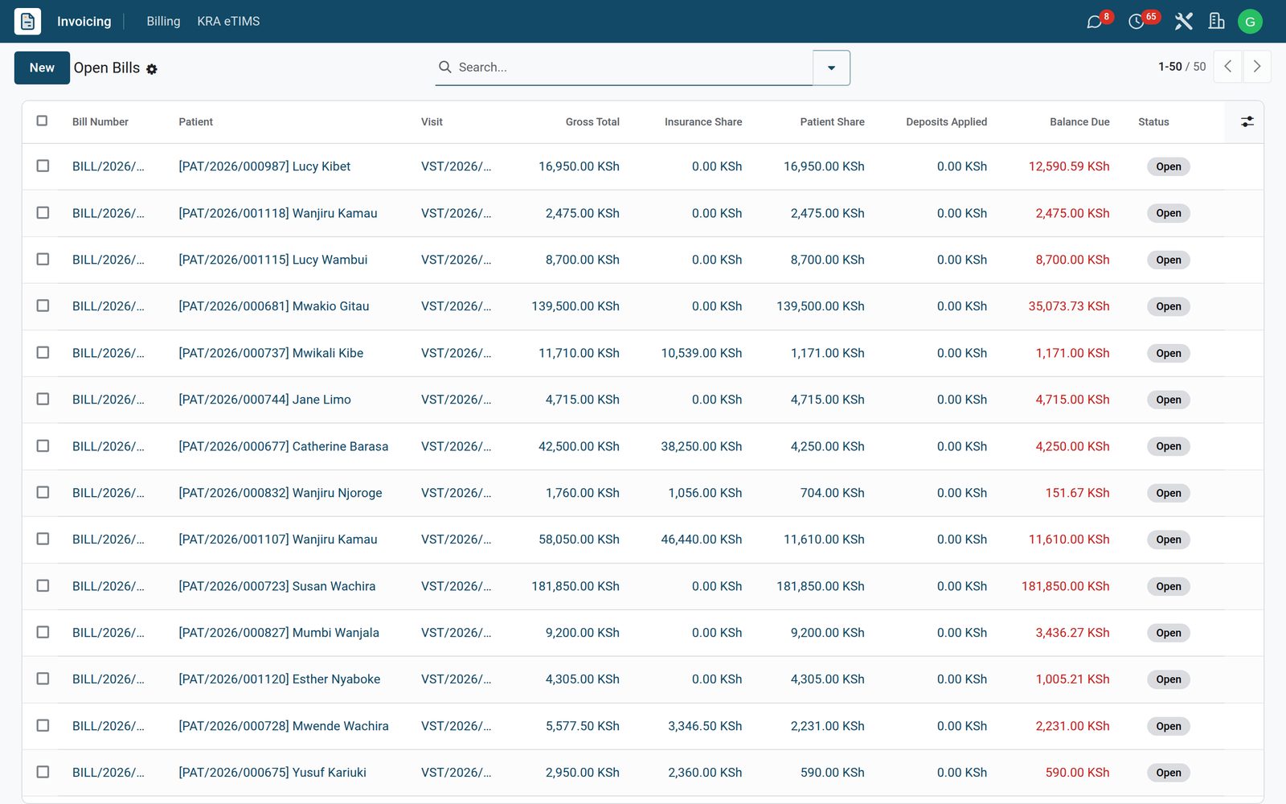Click the 1-50 pager range

coord(1169,67)
